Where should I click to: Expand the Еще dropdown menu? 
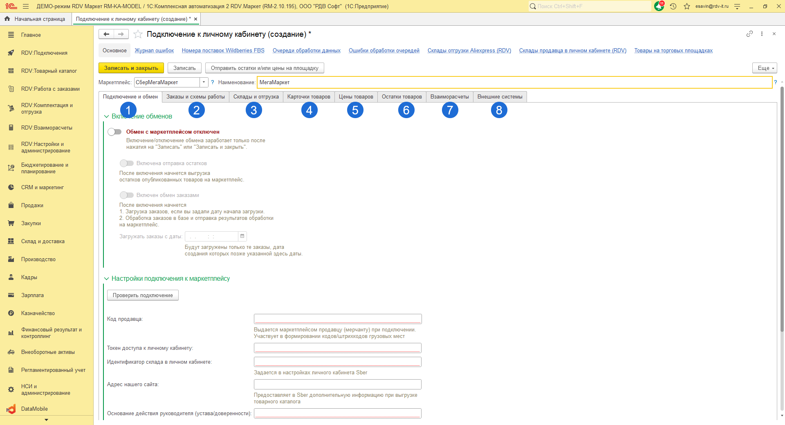764,68
